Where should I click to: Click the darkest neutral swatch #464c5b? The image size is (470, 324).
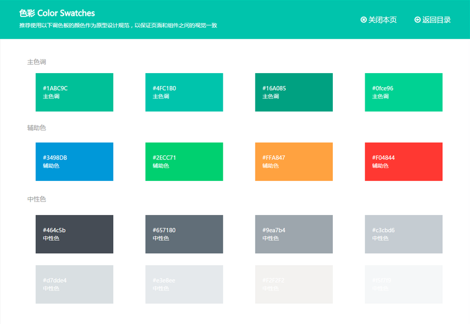pos(74,234)
